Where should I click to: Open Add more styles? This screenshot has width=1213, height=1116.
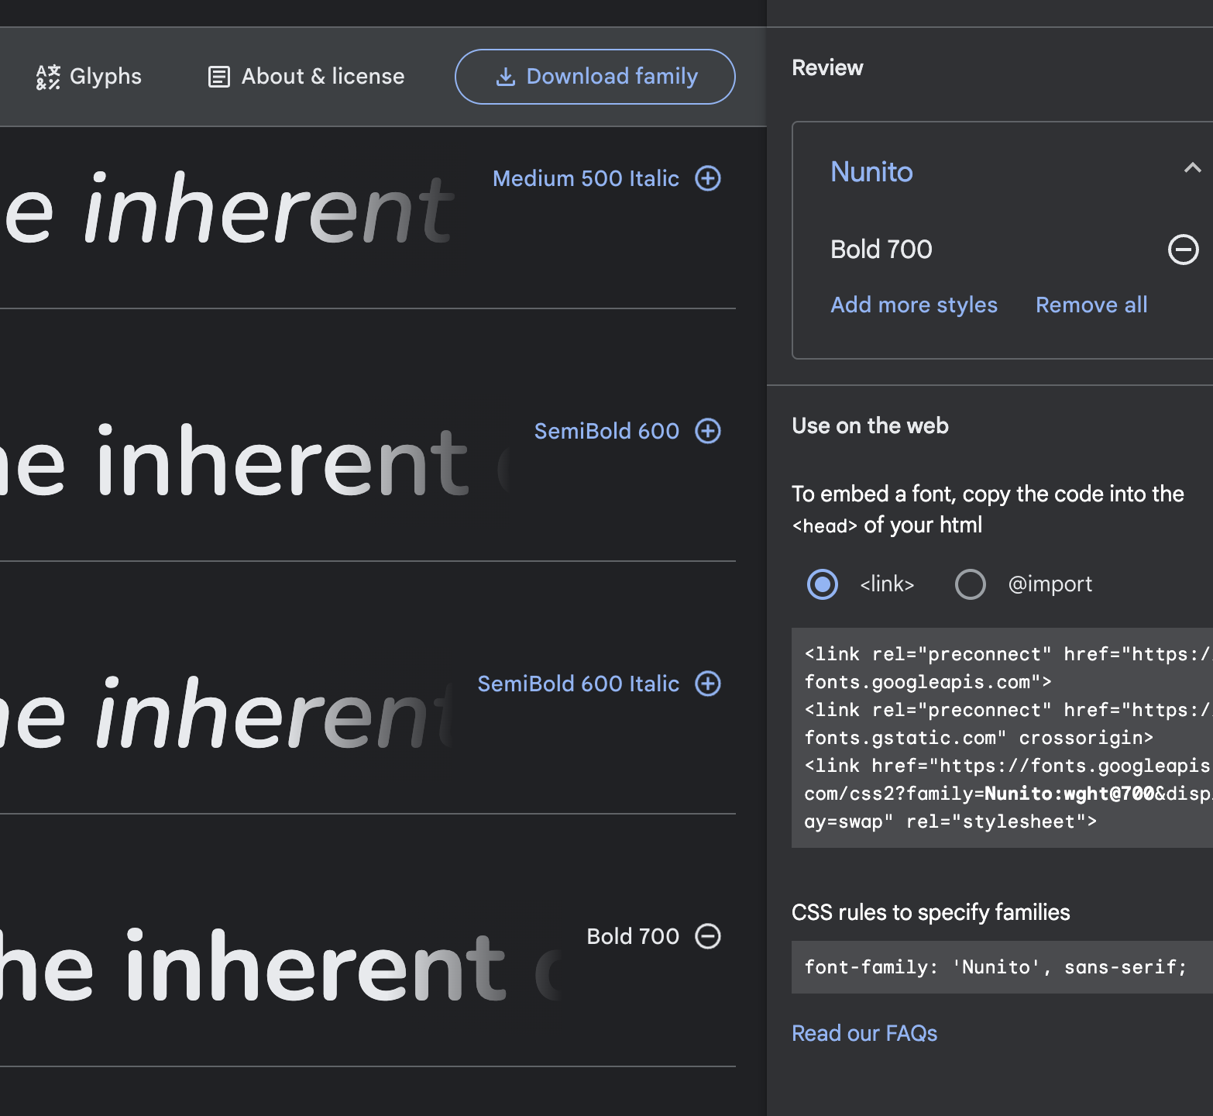click(914, 305)
